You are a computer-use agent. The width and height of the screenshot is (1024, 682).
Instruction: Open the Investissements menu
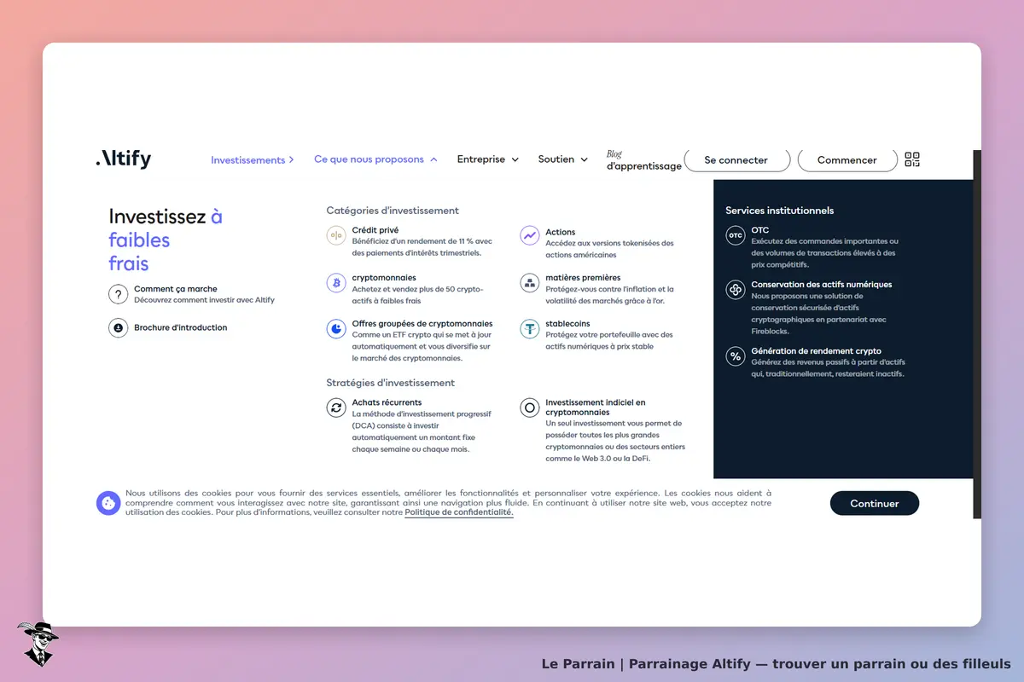point(253,159)
